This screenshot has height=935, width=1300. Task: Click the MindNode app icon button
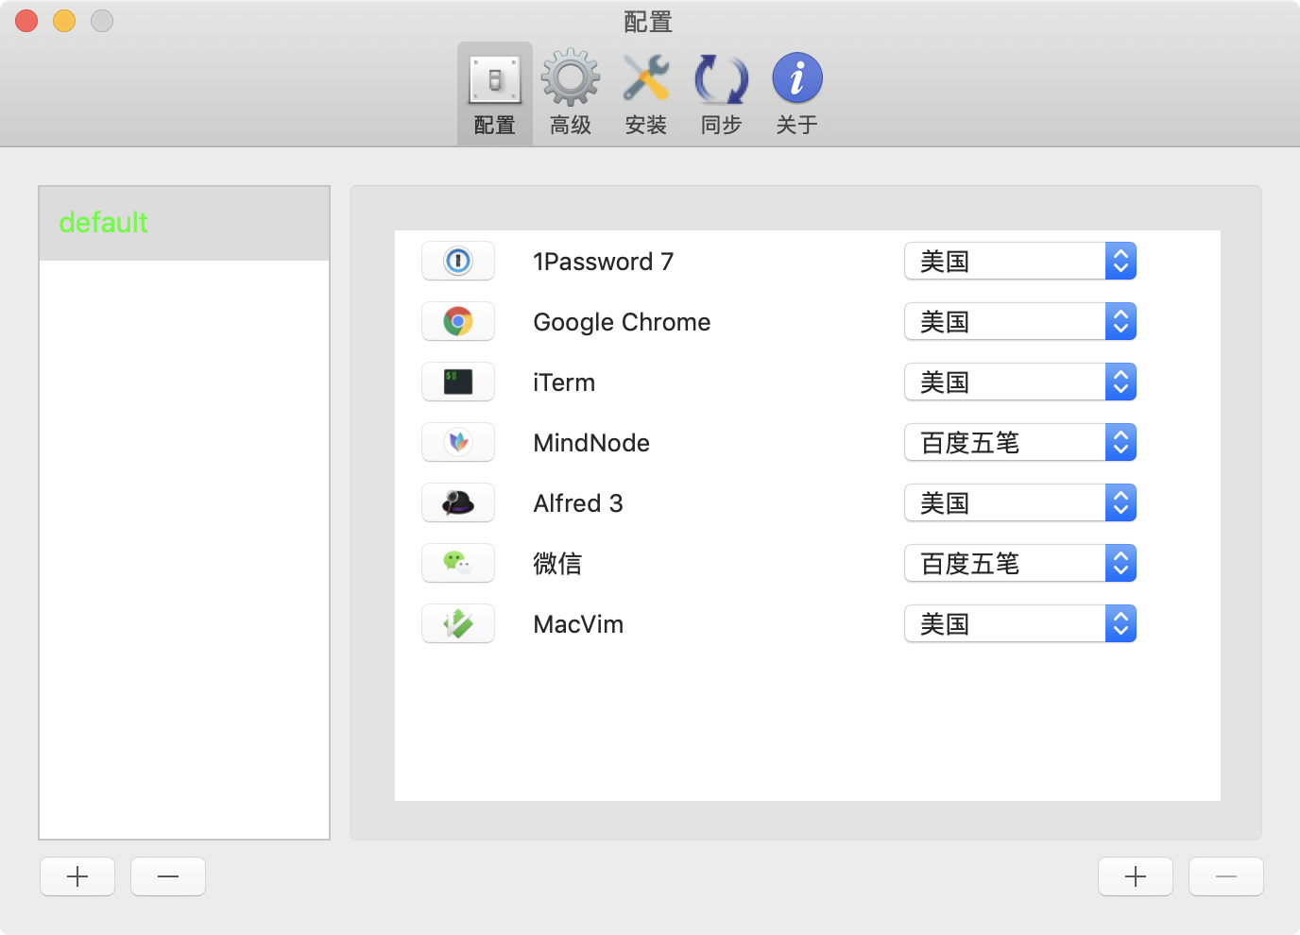(458, 442)
